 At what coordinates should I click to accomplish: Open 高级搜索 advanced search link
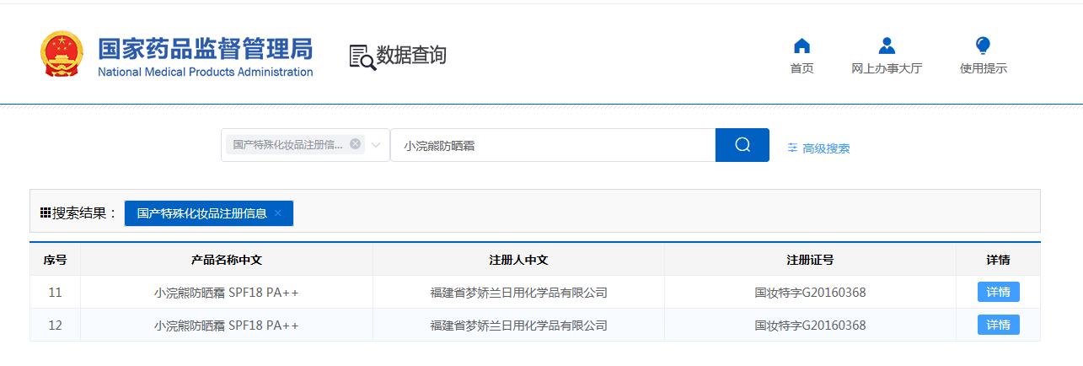(x=826, y=148)
